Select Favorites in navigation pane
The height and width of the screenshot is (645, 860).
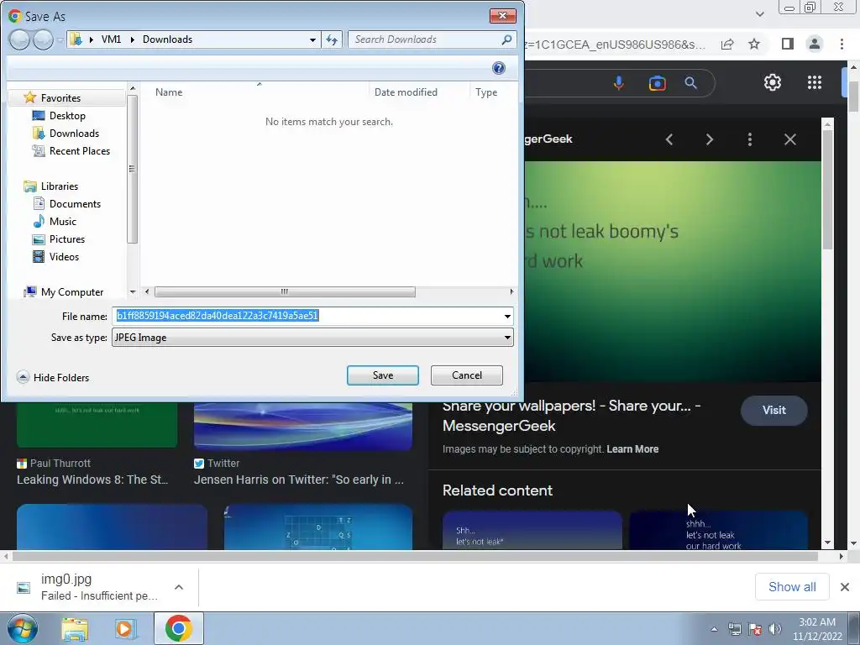coord(60,98)
